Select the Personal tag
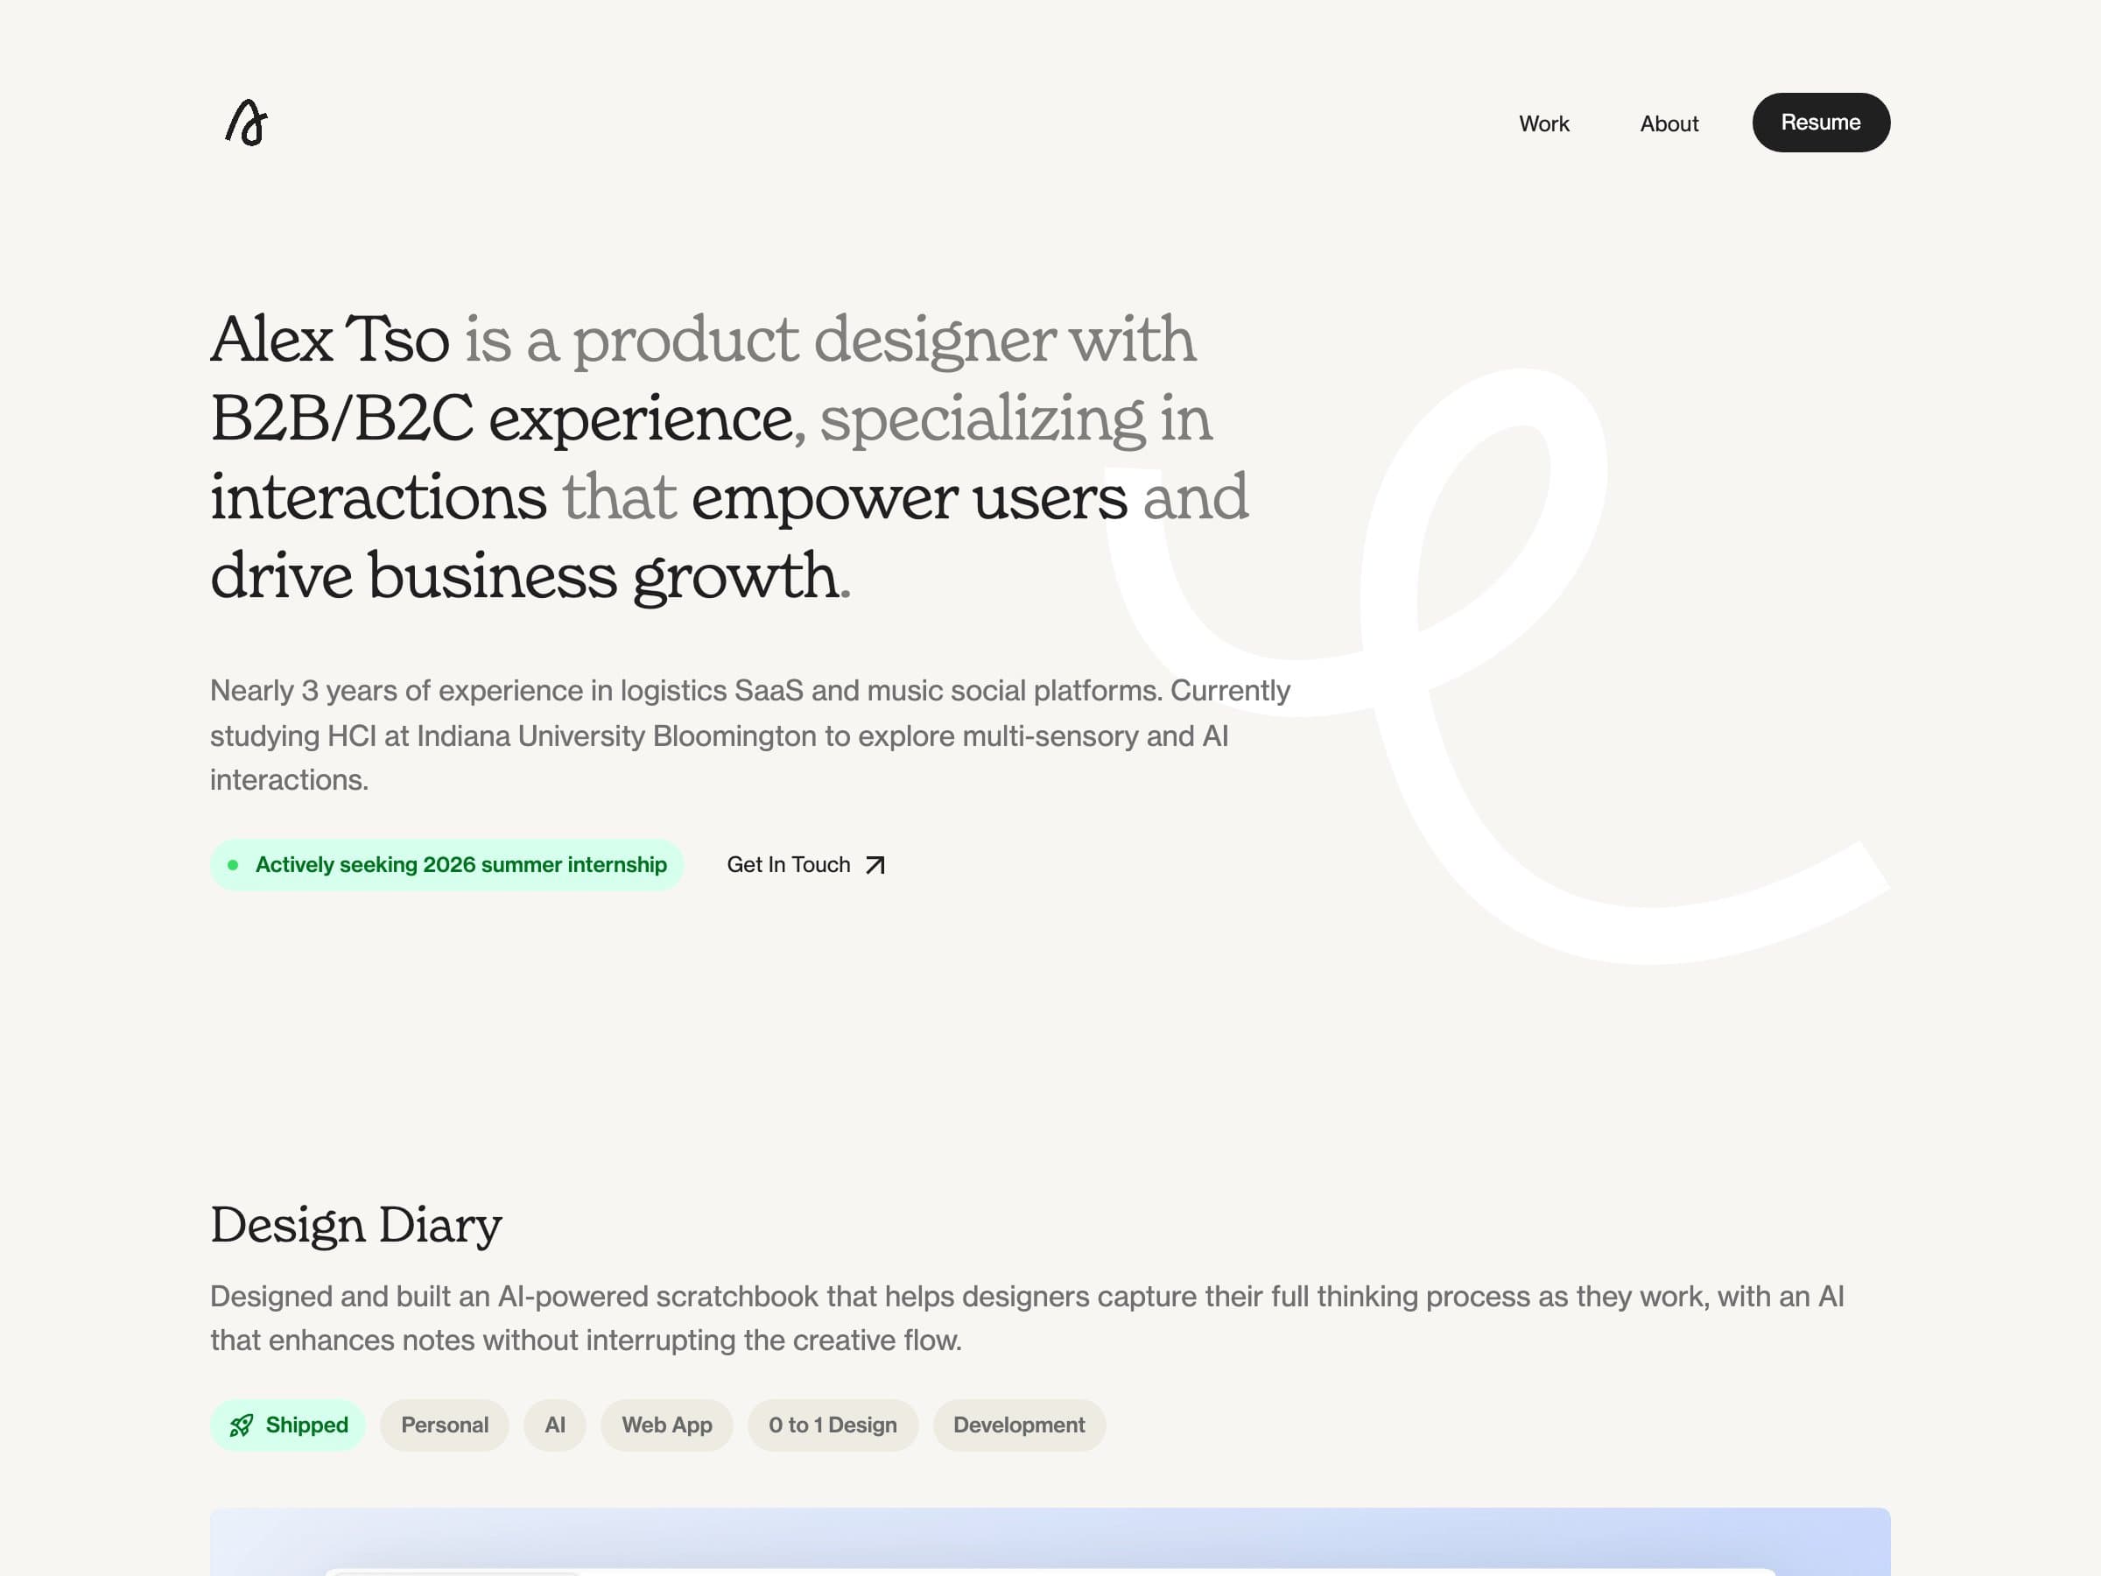The height and width of the screenshot is (1576, 2101). click(x=445, y=1425)
